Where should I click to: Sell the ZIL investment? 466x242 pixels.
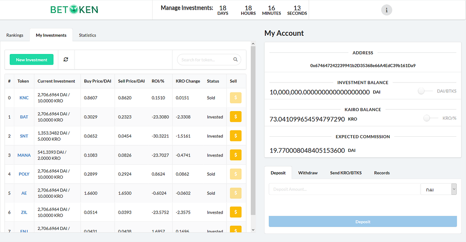pyautogui.click(x=235, y=212)
